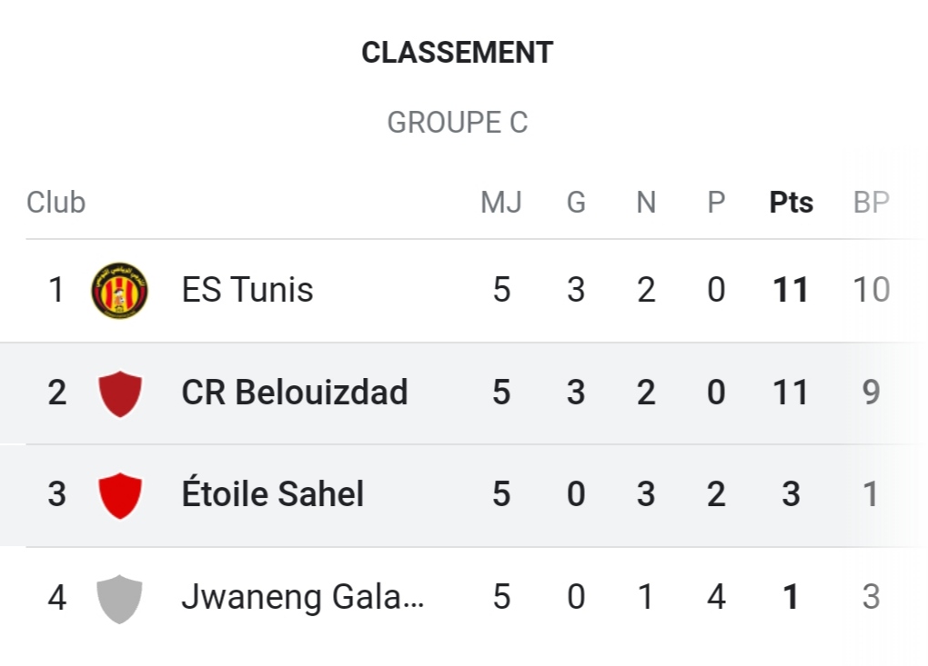Click ES Tunis points value 11
The height and width of the screenshot is (666, 928).
pos(791,291)
